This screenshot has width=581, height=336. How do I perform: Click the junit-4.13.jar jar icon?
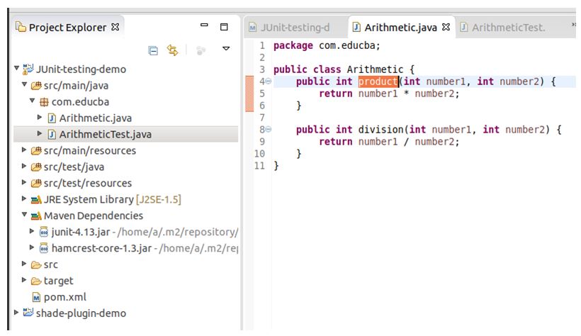(44, 233)
